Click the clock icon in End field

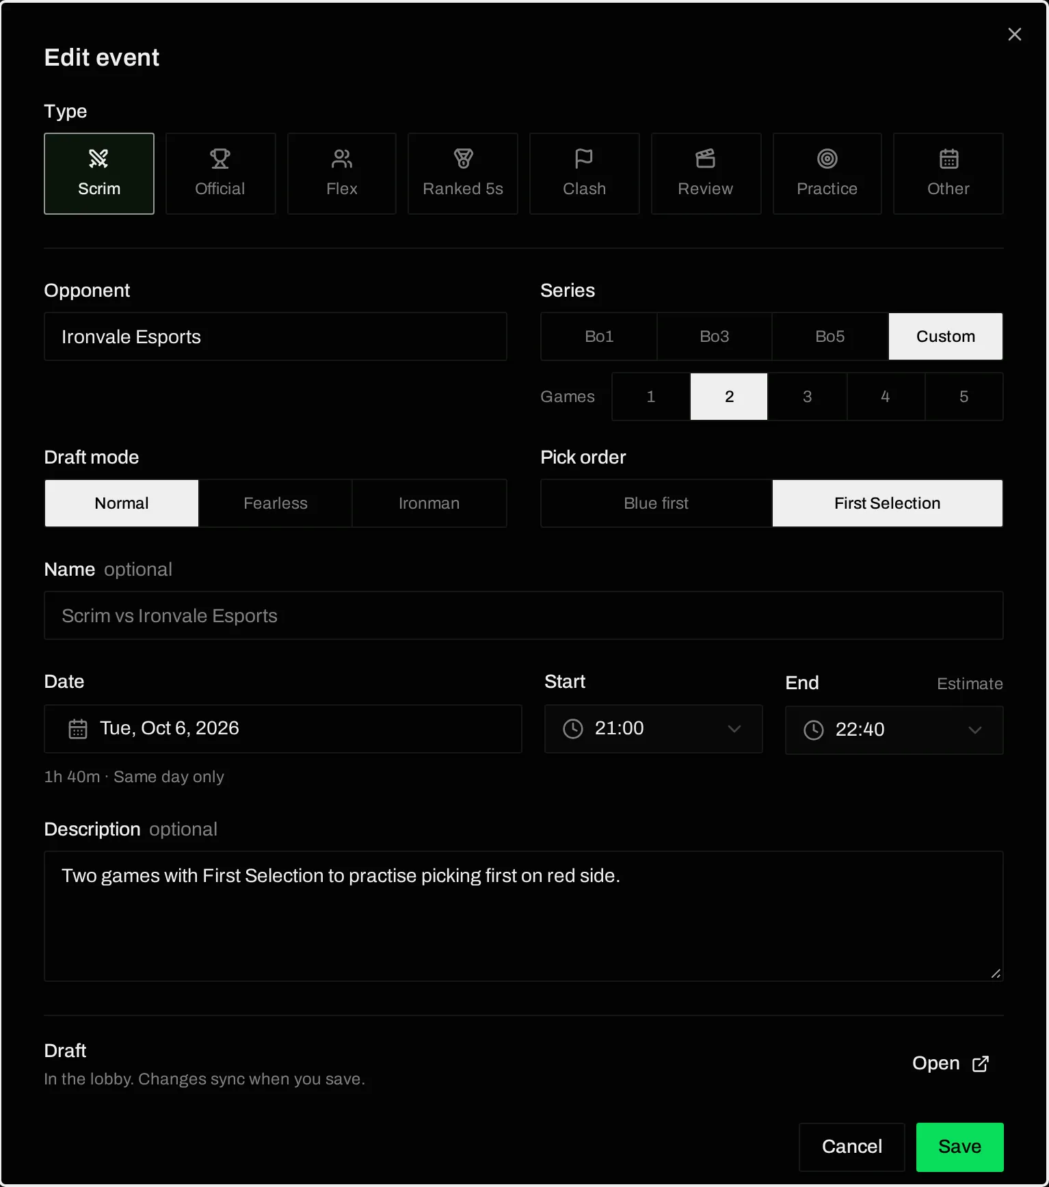pos(814,730)
